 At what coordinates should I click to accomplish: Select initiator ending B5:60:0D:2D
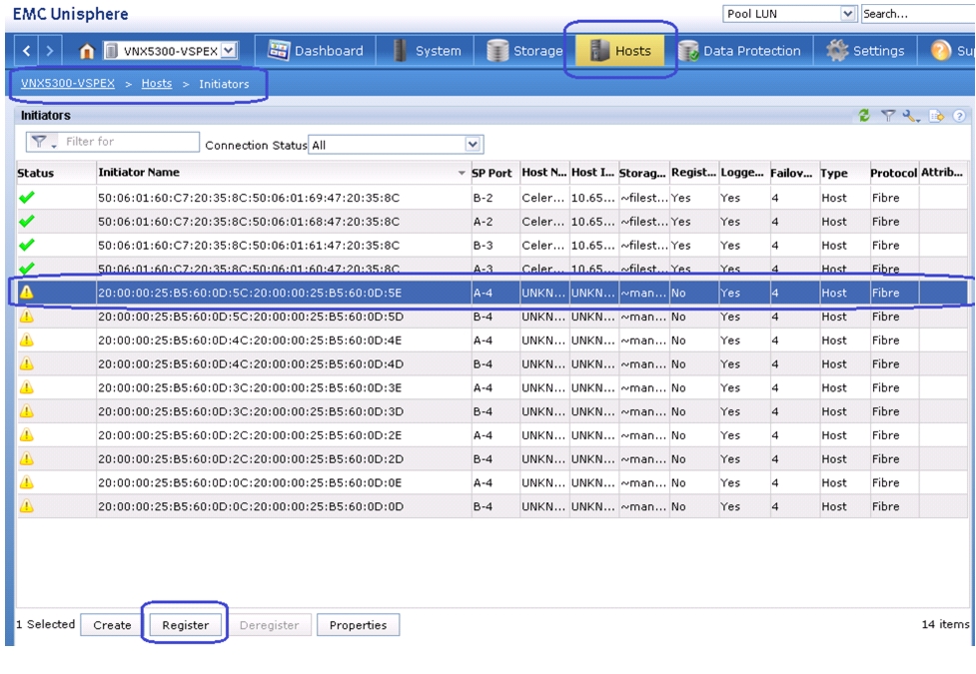coord(491,458)
